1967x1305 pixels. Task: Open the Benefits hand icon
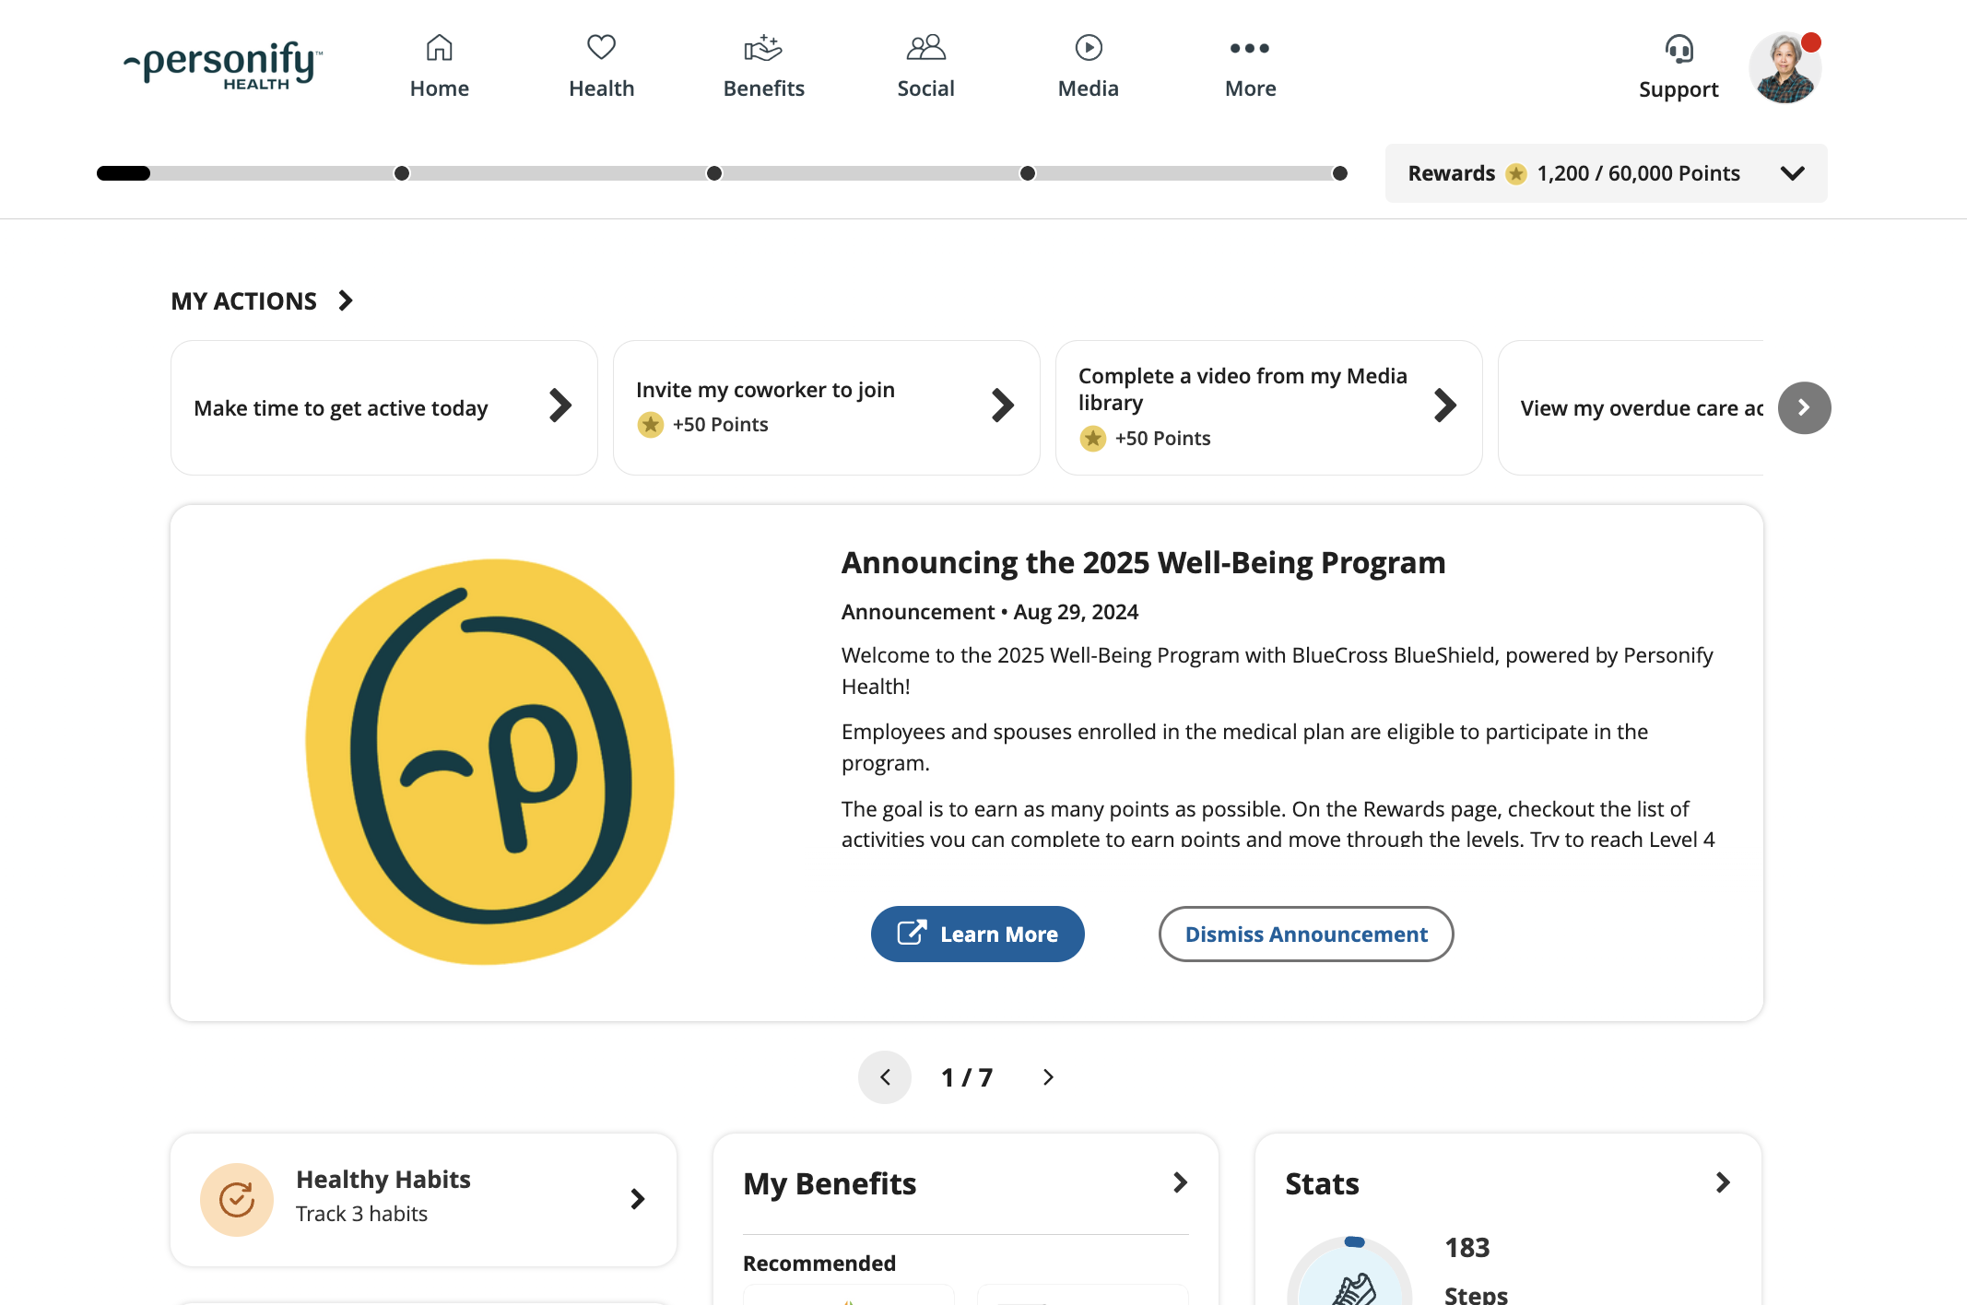[763, 48]
